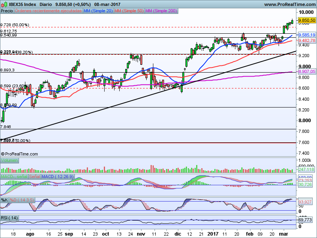The image size is (317, 238).
Task: Click the MACD histogram value 30,726
Action: (305, 184)
